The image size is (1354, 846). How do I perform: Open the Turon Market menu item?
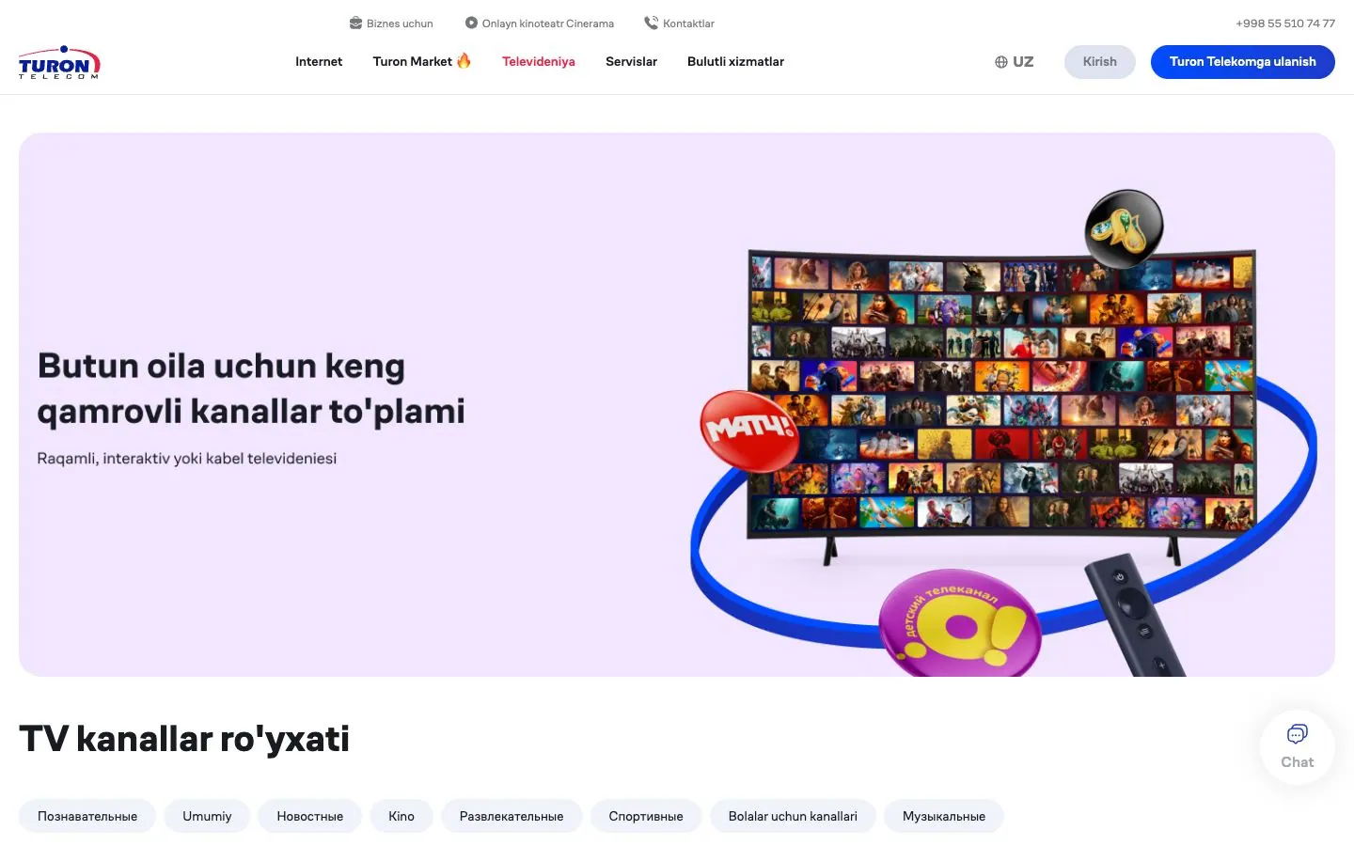tap(422, 61)
